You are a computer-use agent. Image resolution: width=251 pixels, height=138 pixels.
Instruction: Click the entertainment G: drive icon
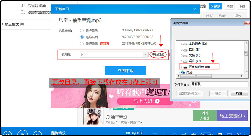coord(185,61)
